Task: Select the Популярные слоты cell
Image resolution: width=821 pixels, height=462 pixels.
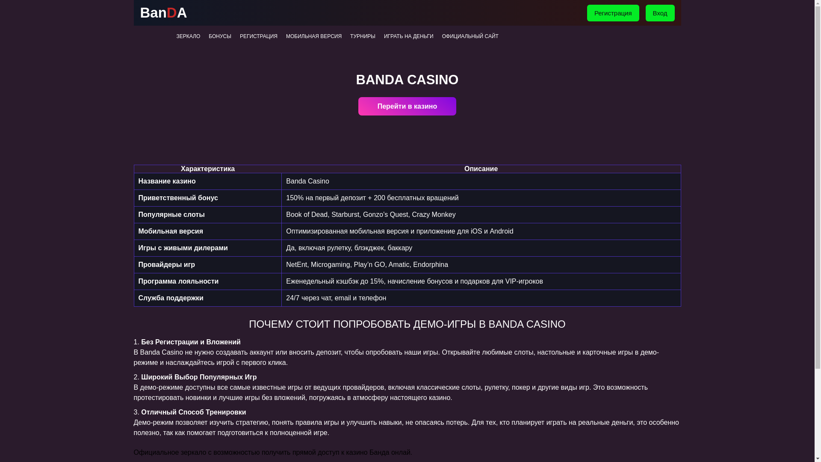Action: point(208,215)
